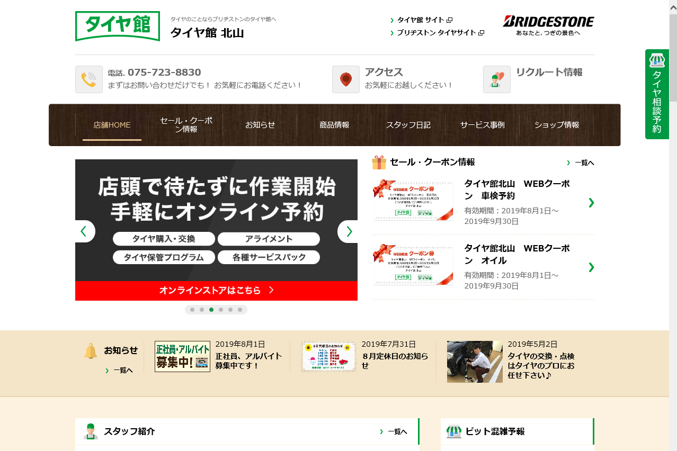The image size is (677, 451).
Task: Switch to the スタッフ日記 tab
Action: 408,125
